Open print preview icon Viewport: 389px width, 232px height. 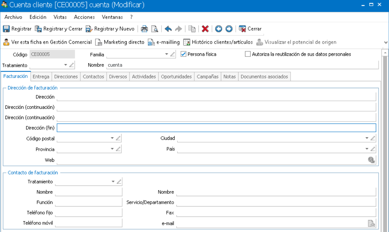155,29
